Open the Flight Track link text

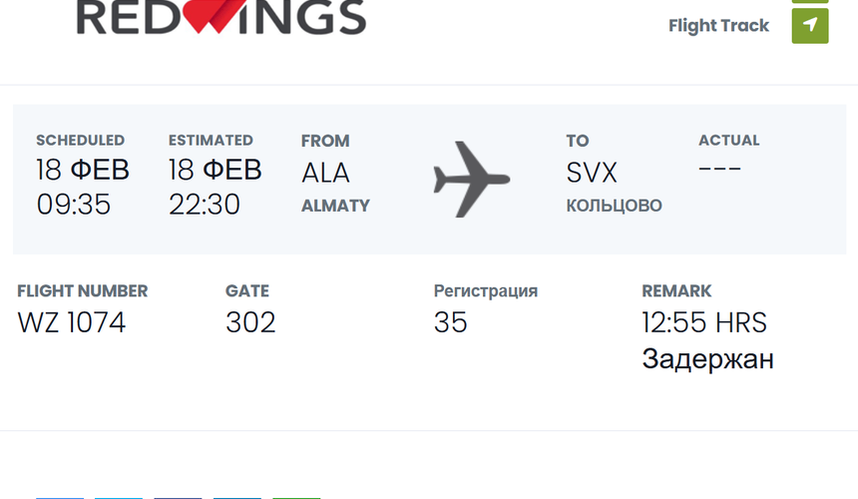[x=718, y=26]
